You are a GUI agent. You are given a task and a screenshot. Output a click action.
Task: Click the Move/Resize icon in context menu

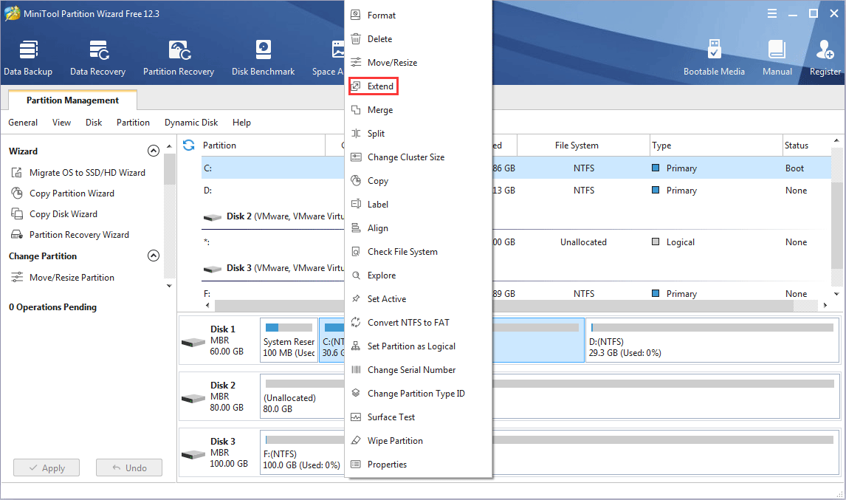356,63
